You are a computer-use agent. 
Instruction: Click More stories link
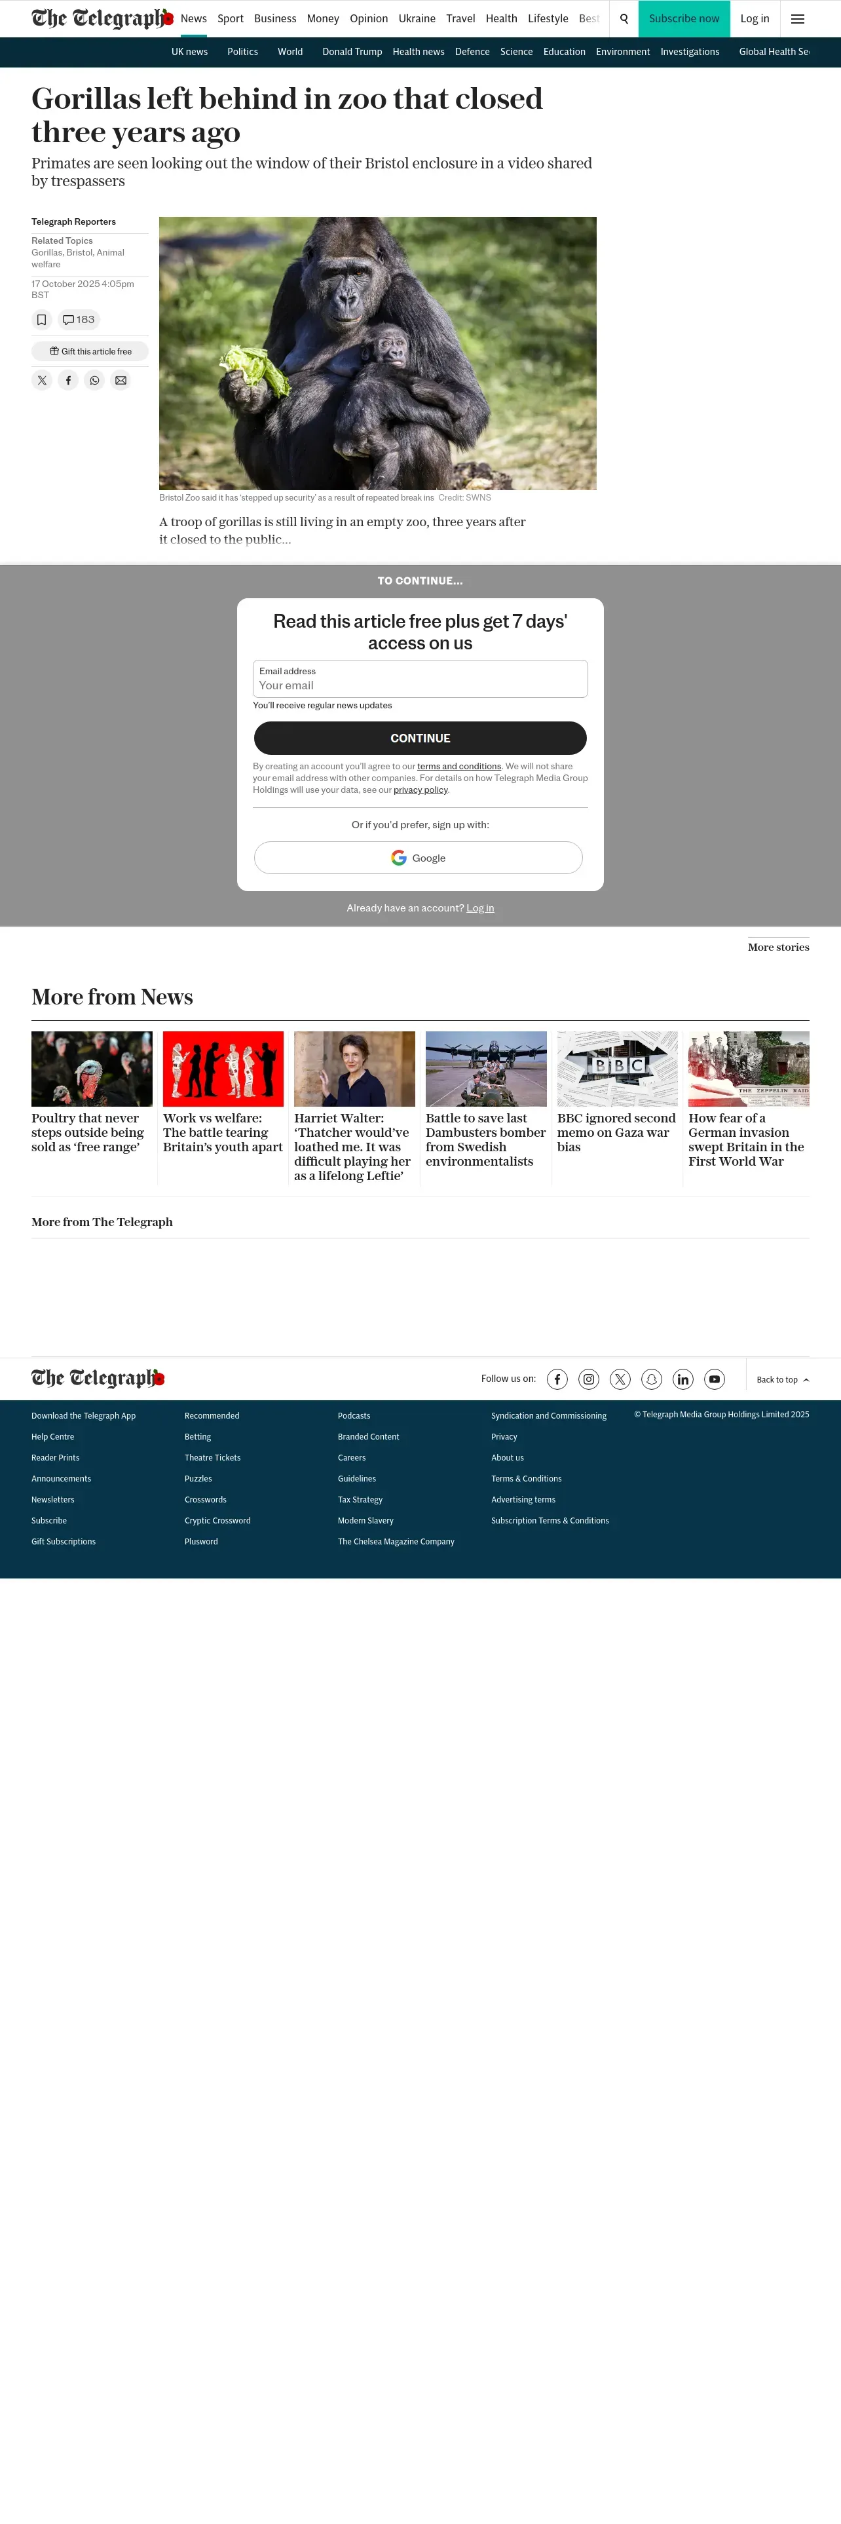pyautogui.click(x=778, y=947)
